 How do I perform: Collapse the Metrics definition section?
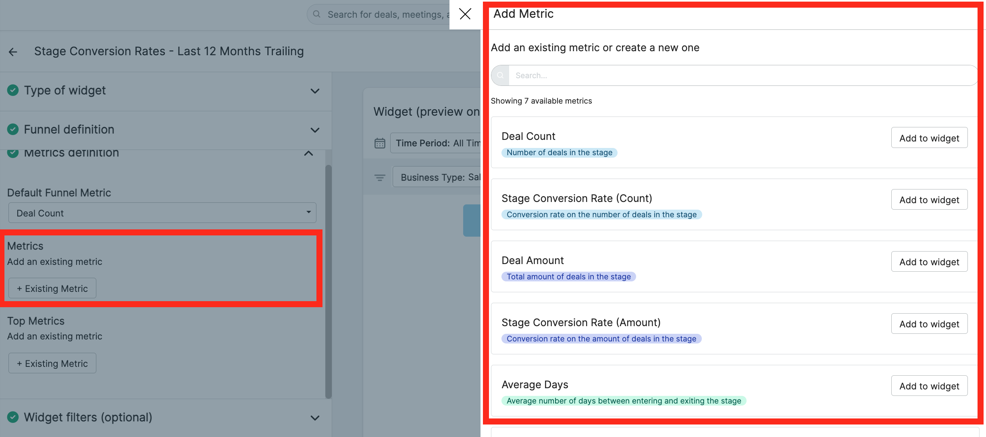pyautogui.click(x=308, y=153)
